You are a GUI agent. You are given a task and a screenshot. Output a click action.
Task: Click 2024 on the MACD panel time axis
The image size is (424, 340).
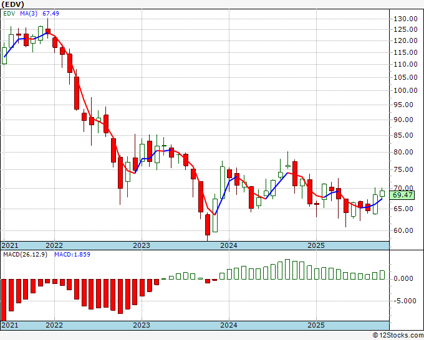pos(229,325)
